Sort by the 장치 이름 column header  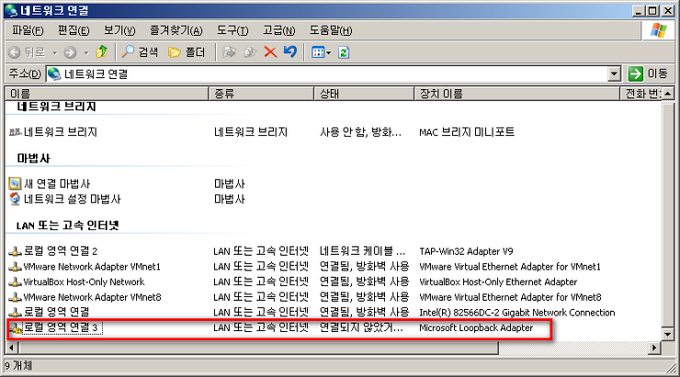tap(517, 94)
